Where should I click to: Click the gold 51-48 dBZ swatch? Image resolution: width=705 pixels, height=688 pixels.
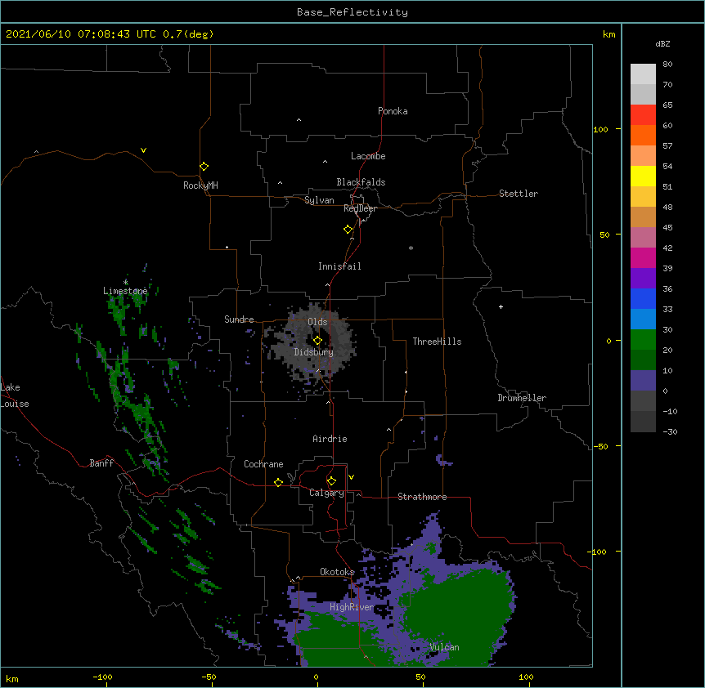pos(643,197)
